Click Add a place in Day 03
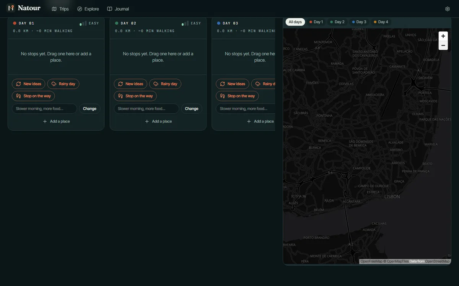The height and width of the screenshot is (286, 459). pos(260,121)
